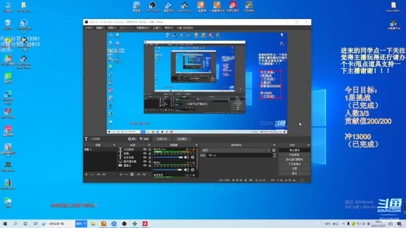Move the scene down in scenes panel
The height and width of the screenshot is (228, 406).
(104, 174)
